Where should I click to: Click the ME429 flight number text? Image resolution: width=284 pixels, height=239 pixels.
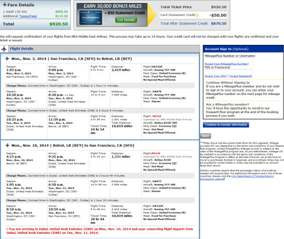[x=156, y=116]
